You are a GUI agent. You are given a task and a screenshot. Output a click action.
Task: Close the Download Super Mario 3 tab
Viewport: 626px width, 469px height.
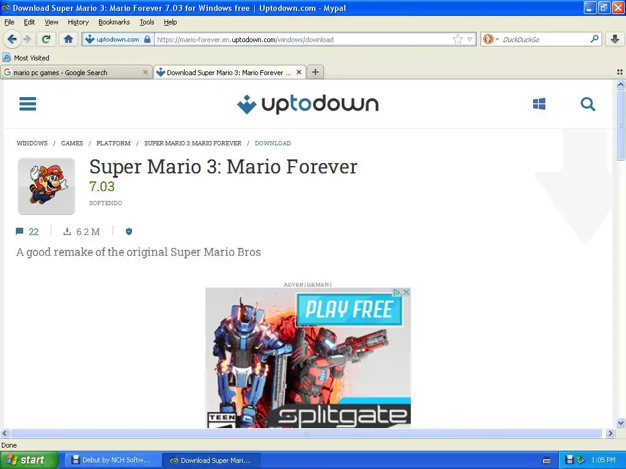click(298, 72)
